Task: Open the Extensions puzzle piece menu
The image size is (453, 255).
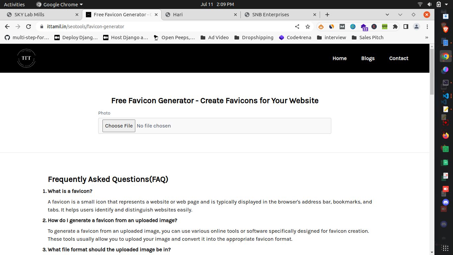Action: tap(395, 27)
